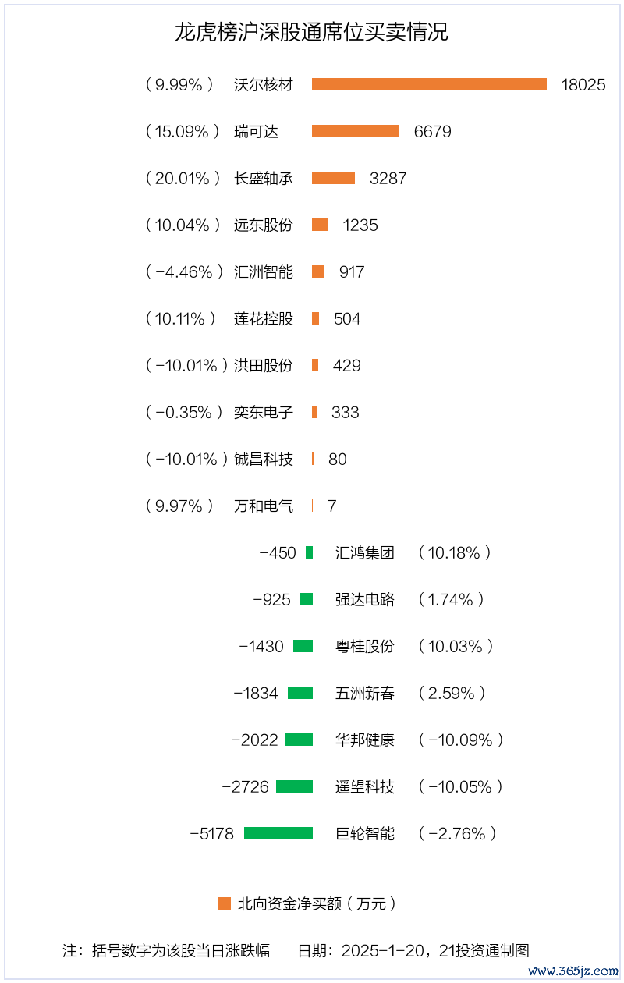Click the 长盛轴承 stock label
The width and height of the screenshot is (624, 983).
264,178
